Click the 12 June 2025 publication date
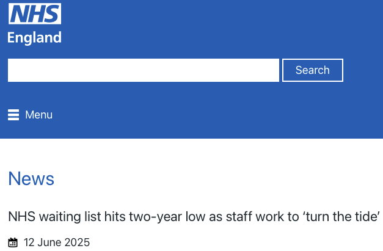This screenshot has width=383, height=251. [x=57, y=242]
